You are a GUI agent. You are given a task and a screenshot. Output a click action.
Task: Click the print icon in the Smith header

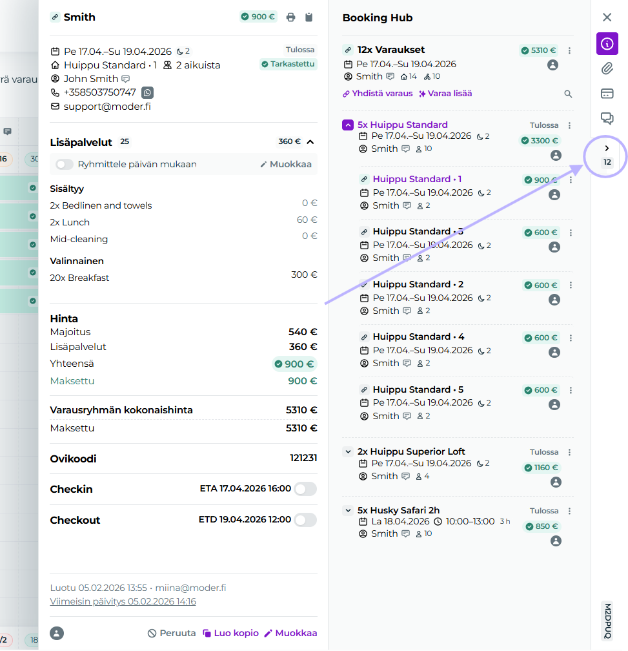click(290, 17)
